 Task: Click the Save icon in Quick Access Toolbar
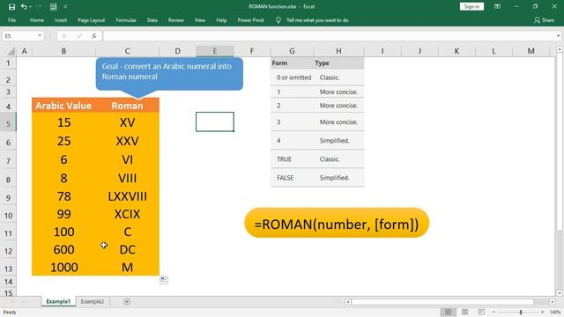pos(11,7)
